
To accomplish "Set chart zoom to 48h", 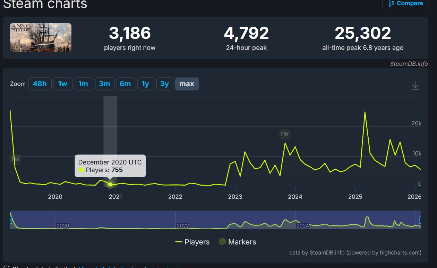I will pos(40,84).
